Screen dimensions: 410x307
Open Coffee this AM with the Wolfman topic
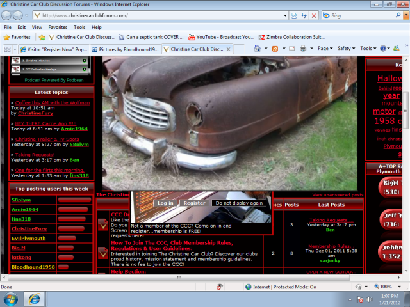[x=53, y=102]
